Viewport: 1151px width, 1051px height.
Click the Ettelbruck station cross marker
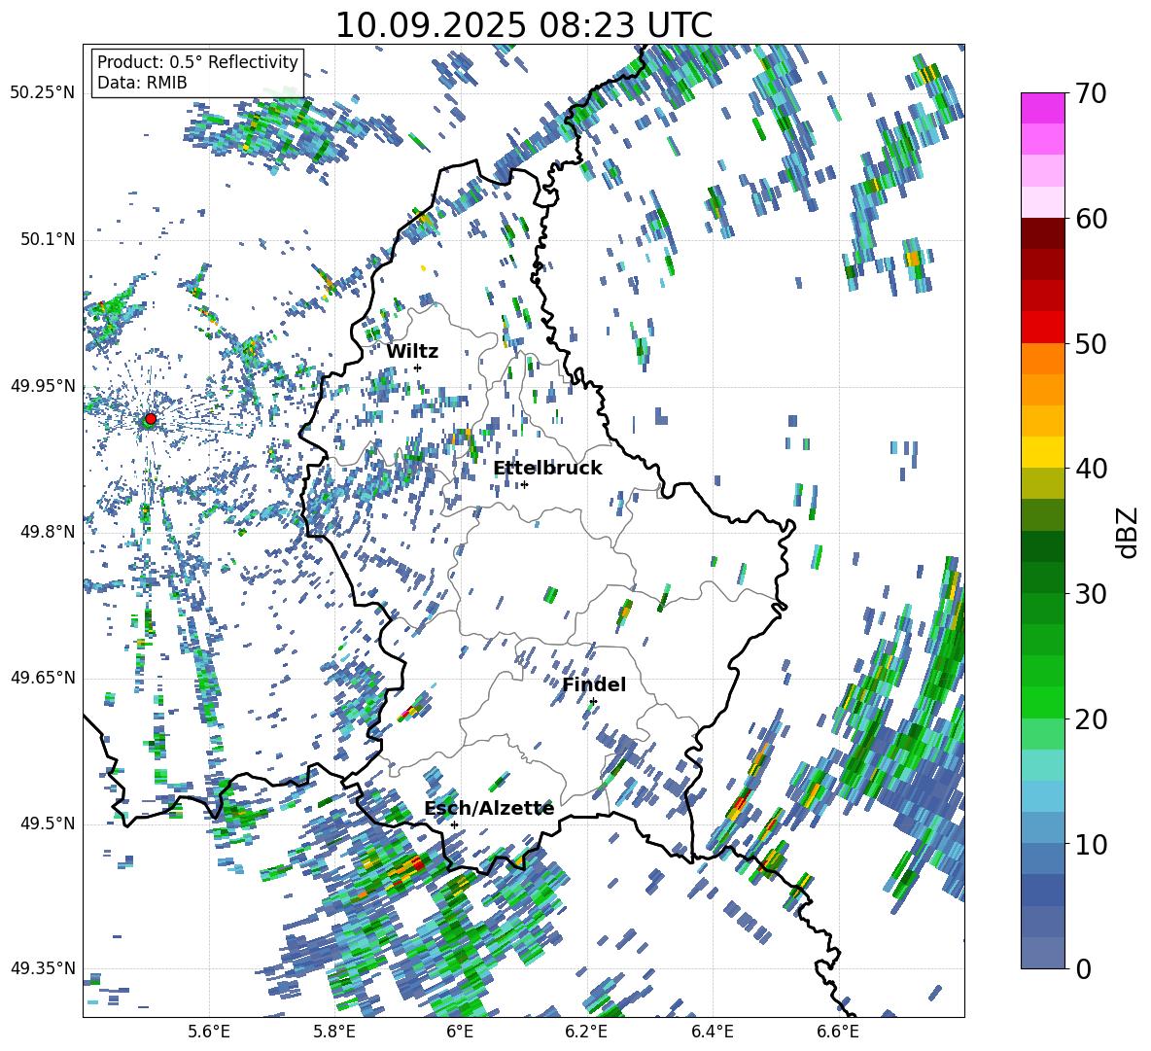click(524, 484)
